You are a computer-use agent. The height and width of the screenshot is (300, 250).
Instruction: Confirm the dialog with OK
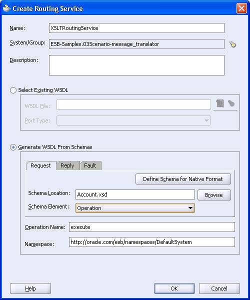click(174, 288)
